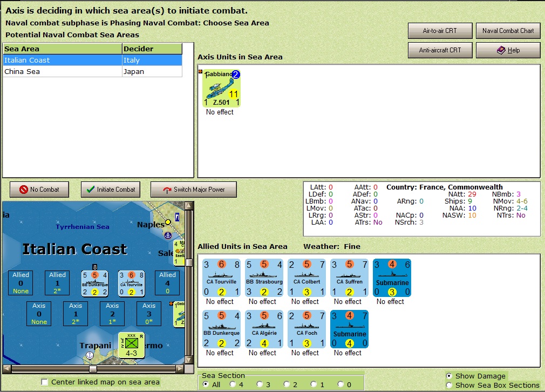Enable Center linked map on sea area
Viewport: 545px width, 392px height.
coord(44,382)
